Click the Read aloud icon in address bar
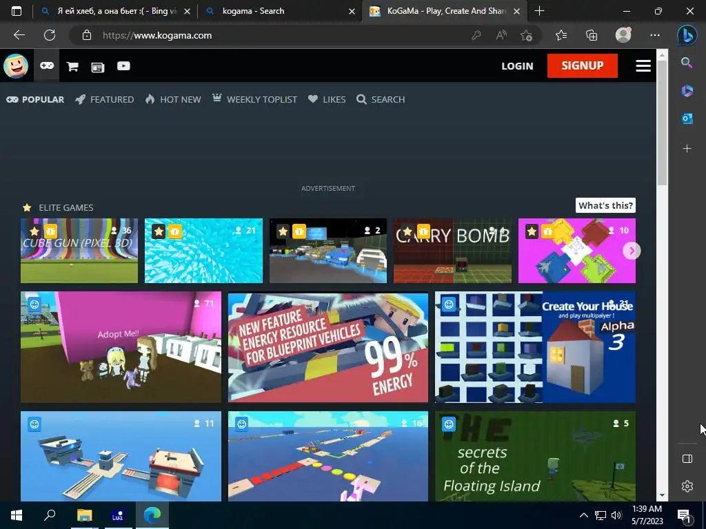The width and height of the screenshot is (706, 529). click(x=501, y=35)
